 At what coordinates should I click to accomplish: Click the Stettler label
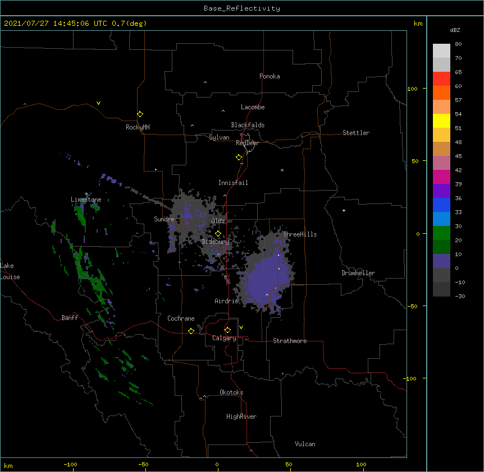pyautogui.click(x=356, y=133)
